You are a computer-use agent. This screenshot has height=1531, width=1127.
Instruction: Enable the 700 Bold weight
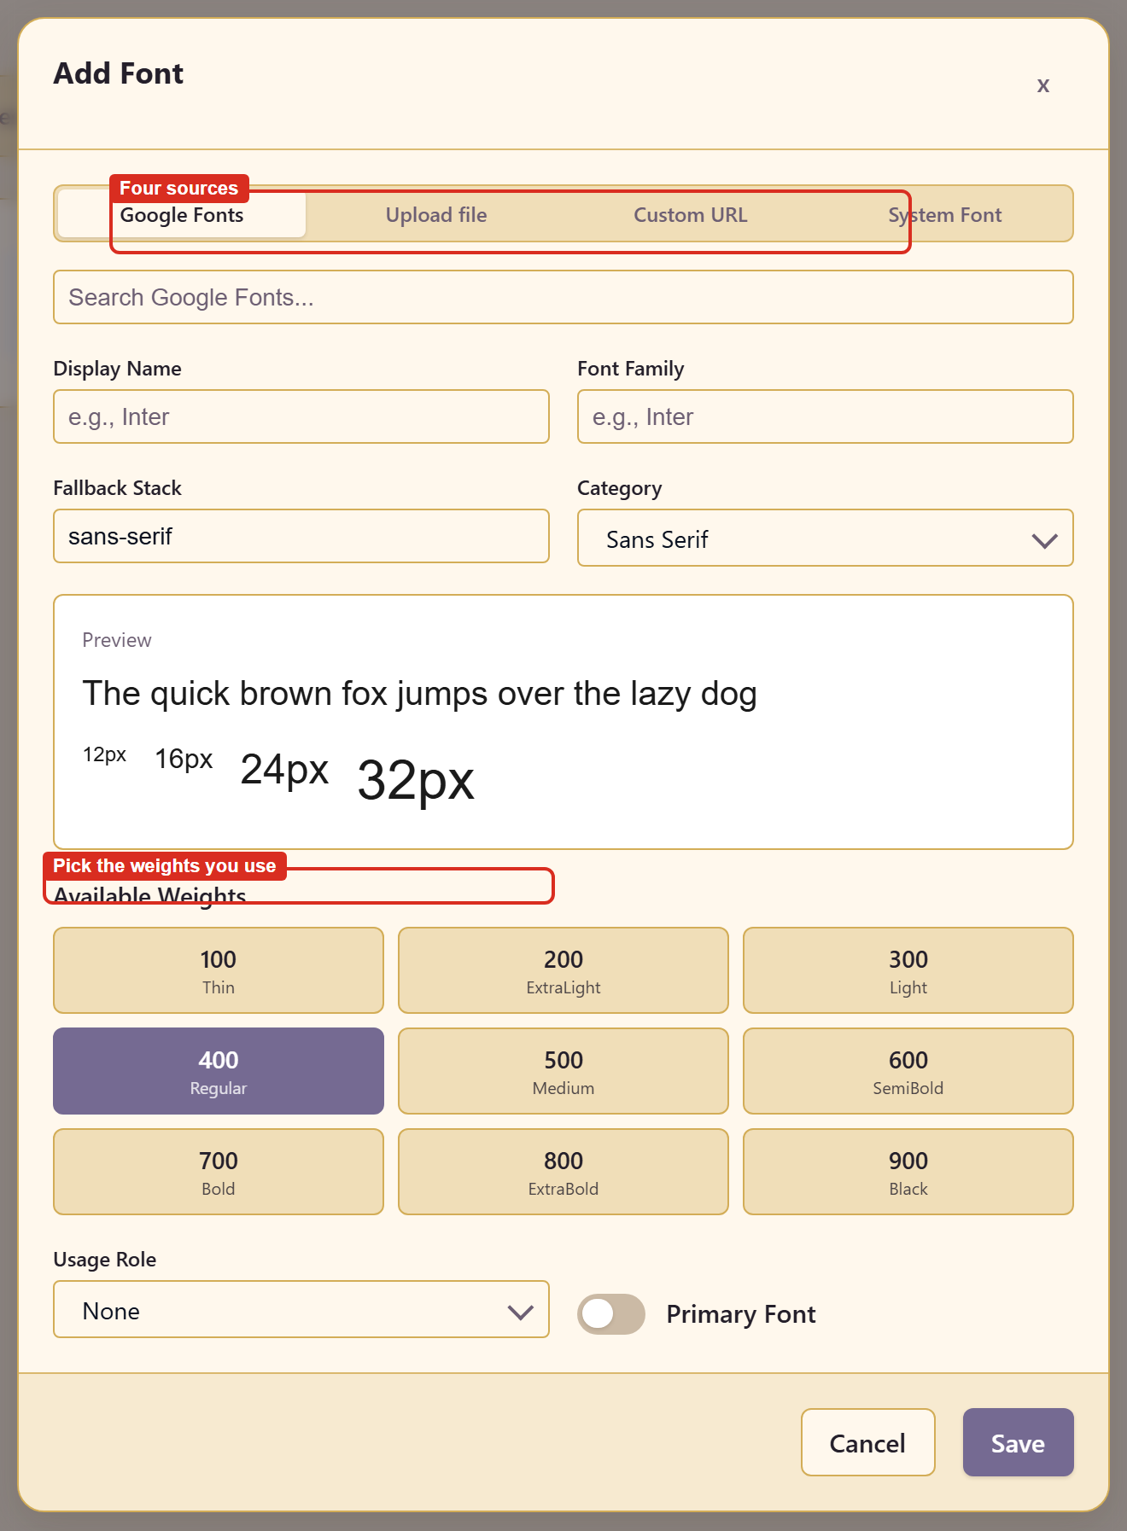coord(219,1172)
